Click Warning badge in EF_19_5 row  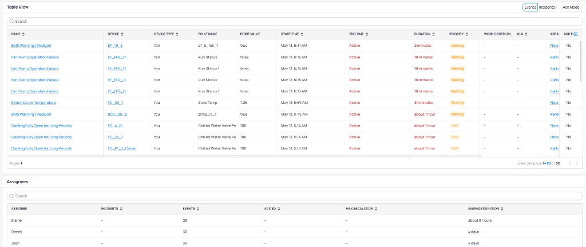[x=457, y=46]
